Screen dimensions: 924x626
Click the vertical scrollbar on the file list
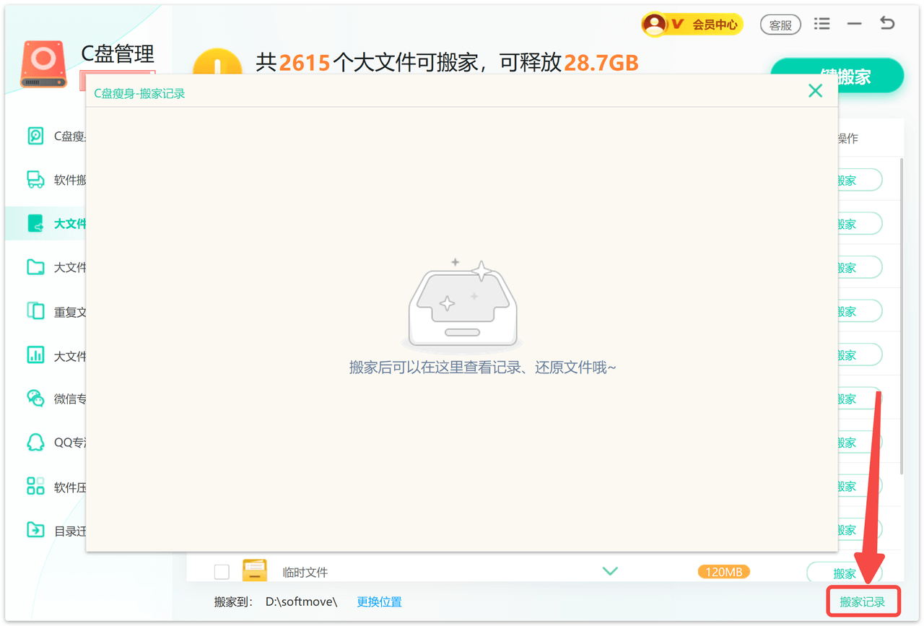click(x=900, y=318)
